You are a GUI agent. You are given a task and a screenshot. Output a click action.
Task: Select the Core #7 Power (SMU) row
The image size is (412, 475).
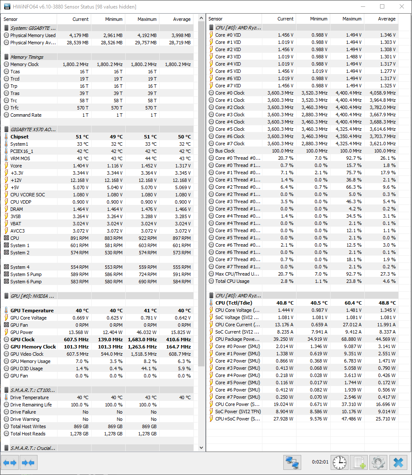[x=303, y=397]
